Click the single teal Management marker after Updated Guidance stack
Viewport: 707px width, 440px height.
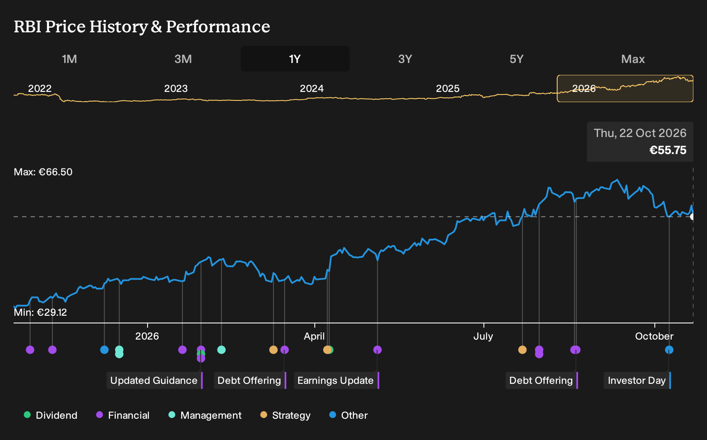(221, 350)
